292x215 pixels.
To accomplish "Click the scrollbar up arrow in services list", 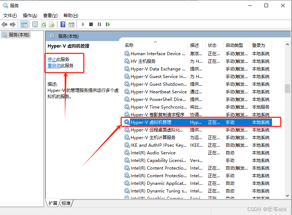I will point(287,45).
